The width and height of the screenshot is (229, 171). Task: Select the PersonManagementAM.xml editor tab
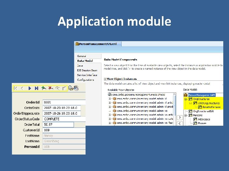98,44
